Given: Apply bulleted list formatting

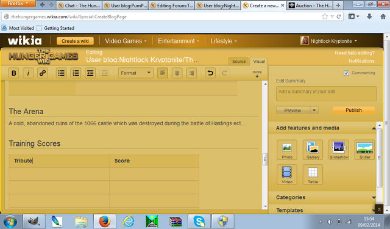Looking at the screenshot, I should [x=61, y=73].
